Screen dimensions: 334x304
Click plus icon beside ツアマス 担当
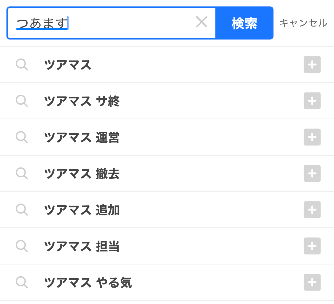pos(312,246)
